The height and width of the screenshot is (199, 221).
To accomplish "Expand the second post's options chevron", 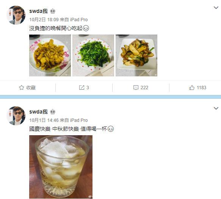I will click(x=216, y=108).
